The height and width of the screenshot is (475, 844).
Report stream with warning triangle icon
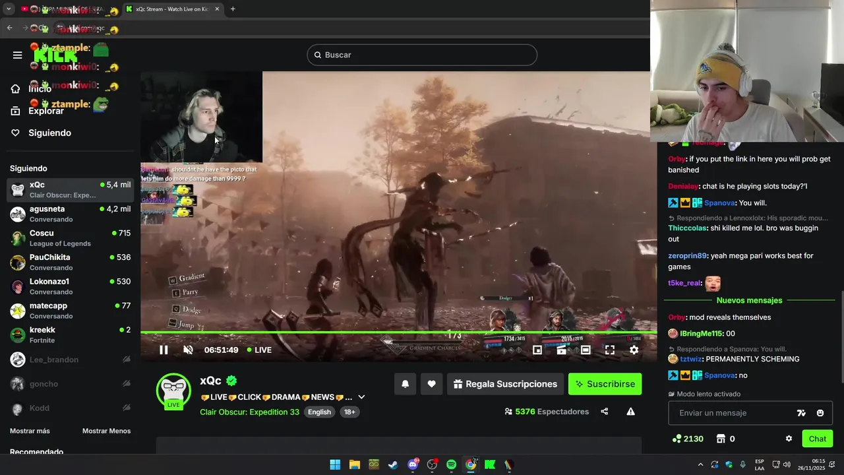[x=630, y=412]
